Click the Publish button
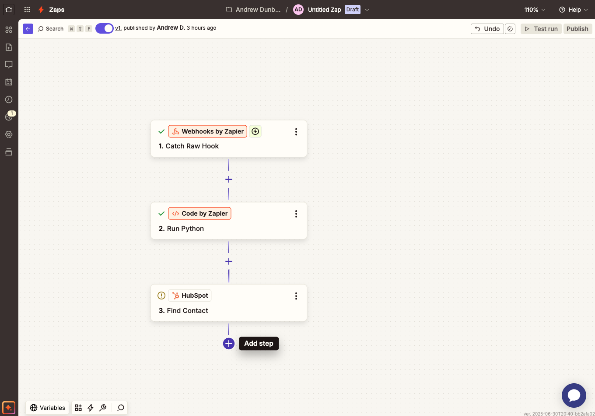Image resolution: width=595 pixels, height=416 pixels. (x=577, y=29)
